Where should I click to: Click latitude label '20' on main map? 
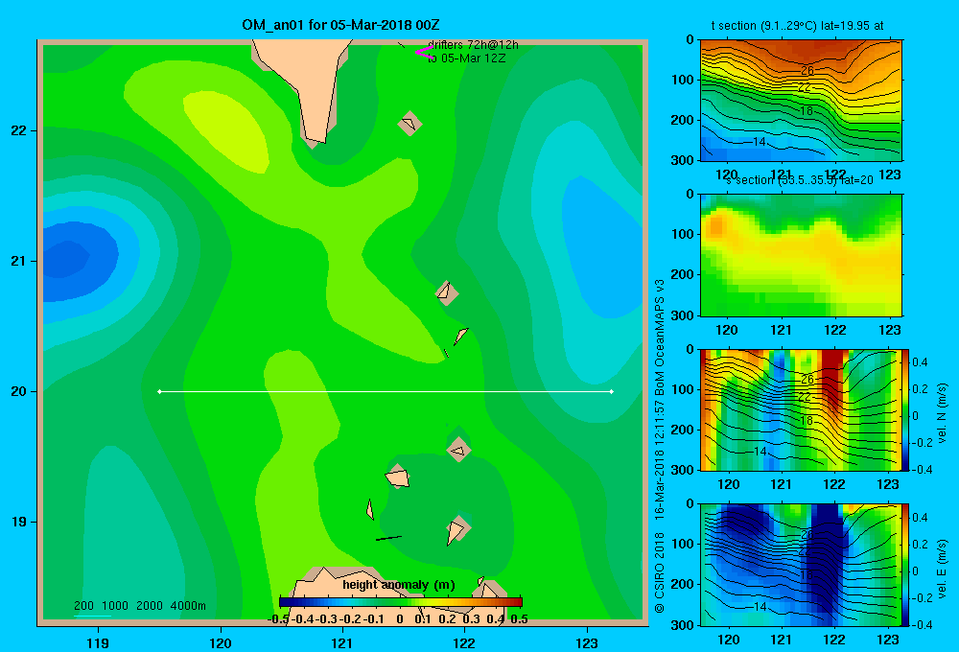tap(19, 391)
